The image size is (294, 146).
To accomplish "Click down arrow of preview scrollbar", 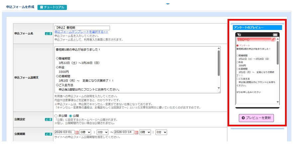I will click(278, 101).
